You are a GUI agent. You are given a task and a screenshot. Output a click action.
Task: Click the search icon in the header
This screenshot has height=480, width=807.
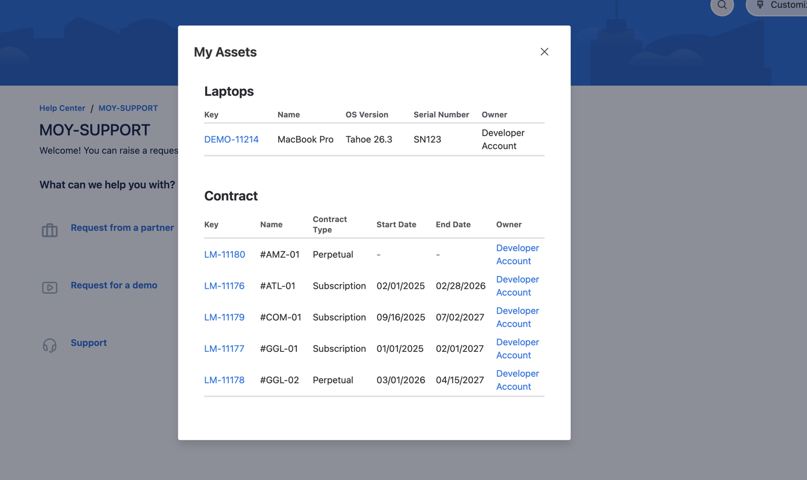[x=722, y=6]
